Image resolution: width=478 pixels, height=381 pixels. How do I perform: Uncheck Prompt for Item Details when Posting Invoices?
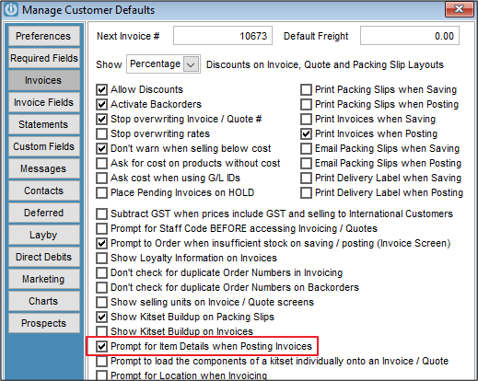(x=101, y=346)
